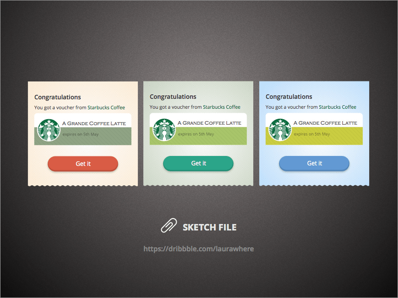
Task: Select the Congratulations heading in the green card
Action: pyautogui.click(x=173, y=96)
